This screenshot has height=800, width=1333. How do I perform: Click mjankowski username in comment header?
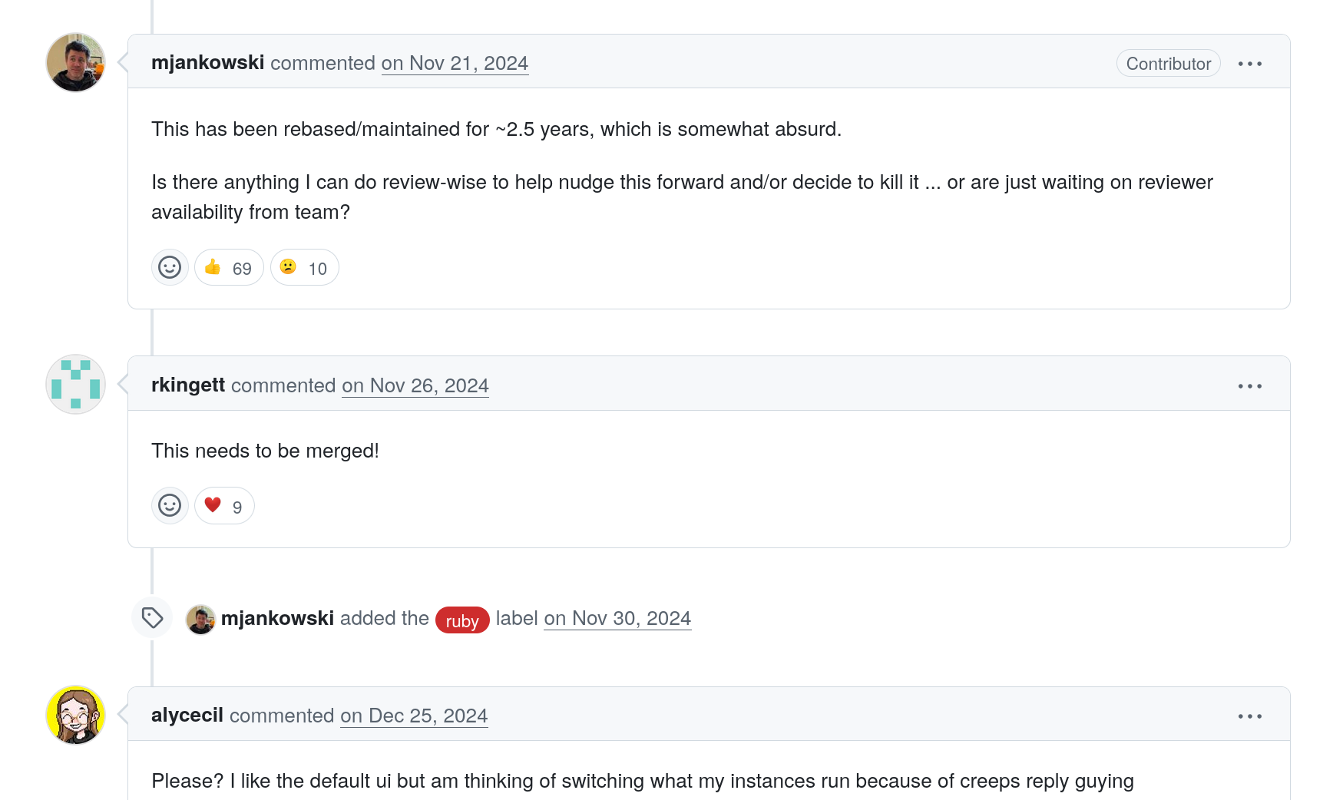(x=207, y=62)
